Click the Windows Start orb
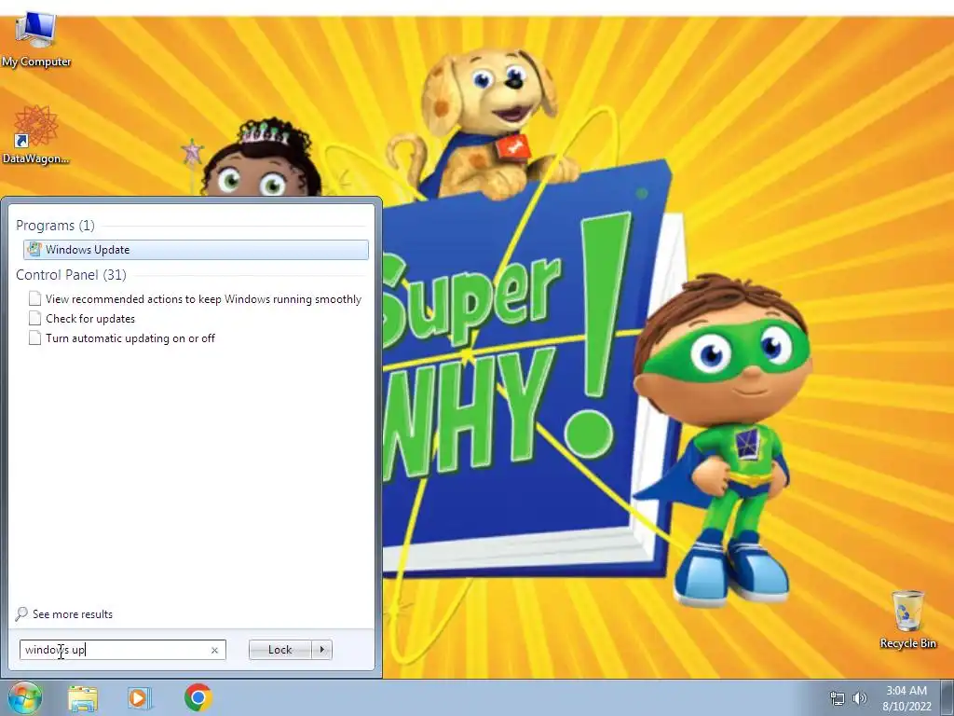 (x=24, y=697)
